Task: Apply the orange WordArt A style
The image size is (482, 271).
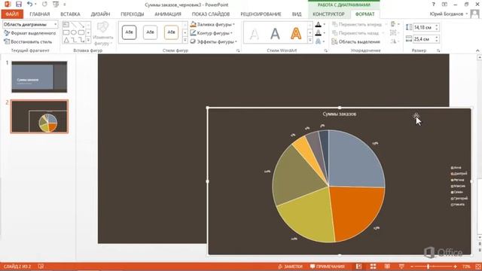Action: 296,33
